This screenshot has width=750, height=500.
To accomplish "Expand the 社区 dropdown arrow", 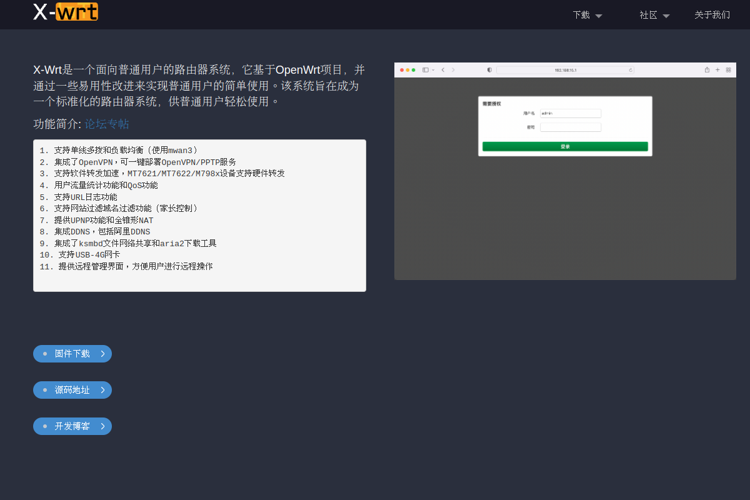I will (x=666, y=16).
